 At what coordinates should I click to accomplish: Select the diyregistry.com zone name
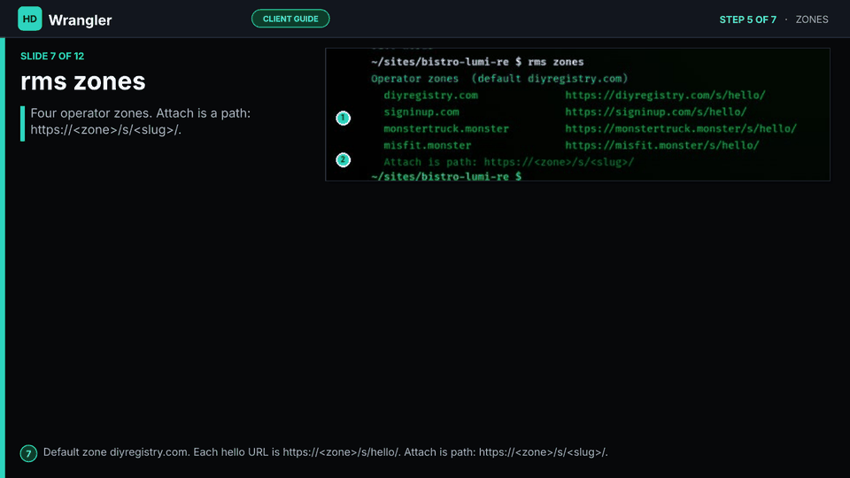(430, 96)
